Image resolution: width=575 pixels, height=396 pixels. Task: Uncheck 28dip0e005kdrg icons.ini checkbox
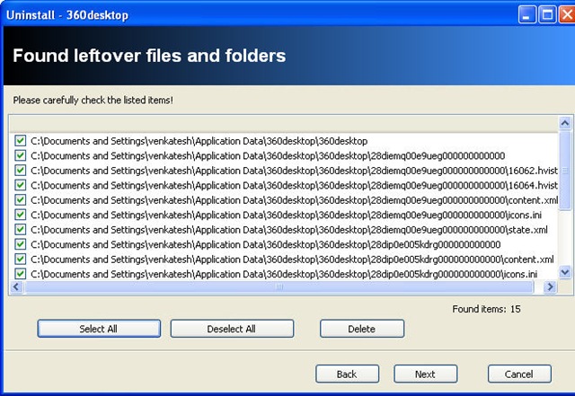tap(20, 274)
